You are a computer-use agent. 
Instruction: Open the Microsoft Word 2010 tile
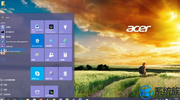tap(37, 27)
